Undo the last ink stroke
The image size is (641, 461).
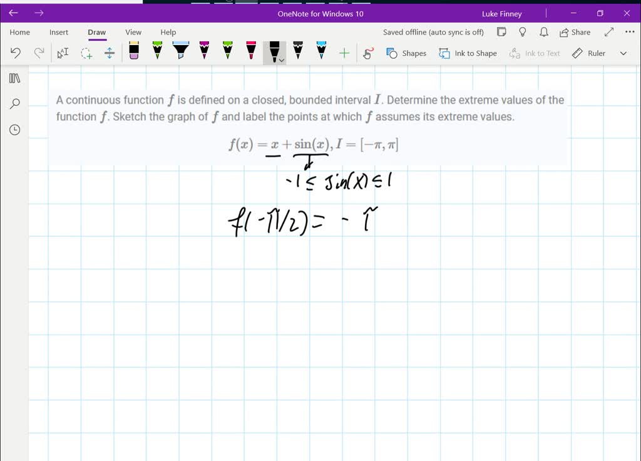pyautogui.click(x=16, y=53)
